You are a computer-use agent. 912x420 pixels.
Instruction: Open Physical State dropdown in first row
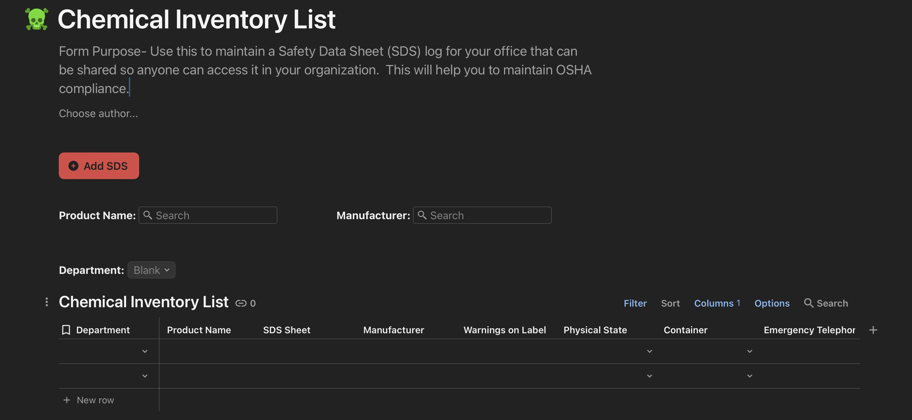point(649,351)
